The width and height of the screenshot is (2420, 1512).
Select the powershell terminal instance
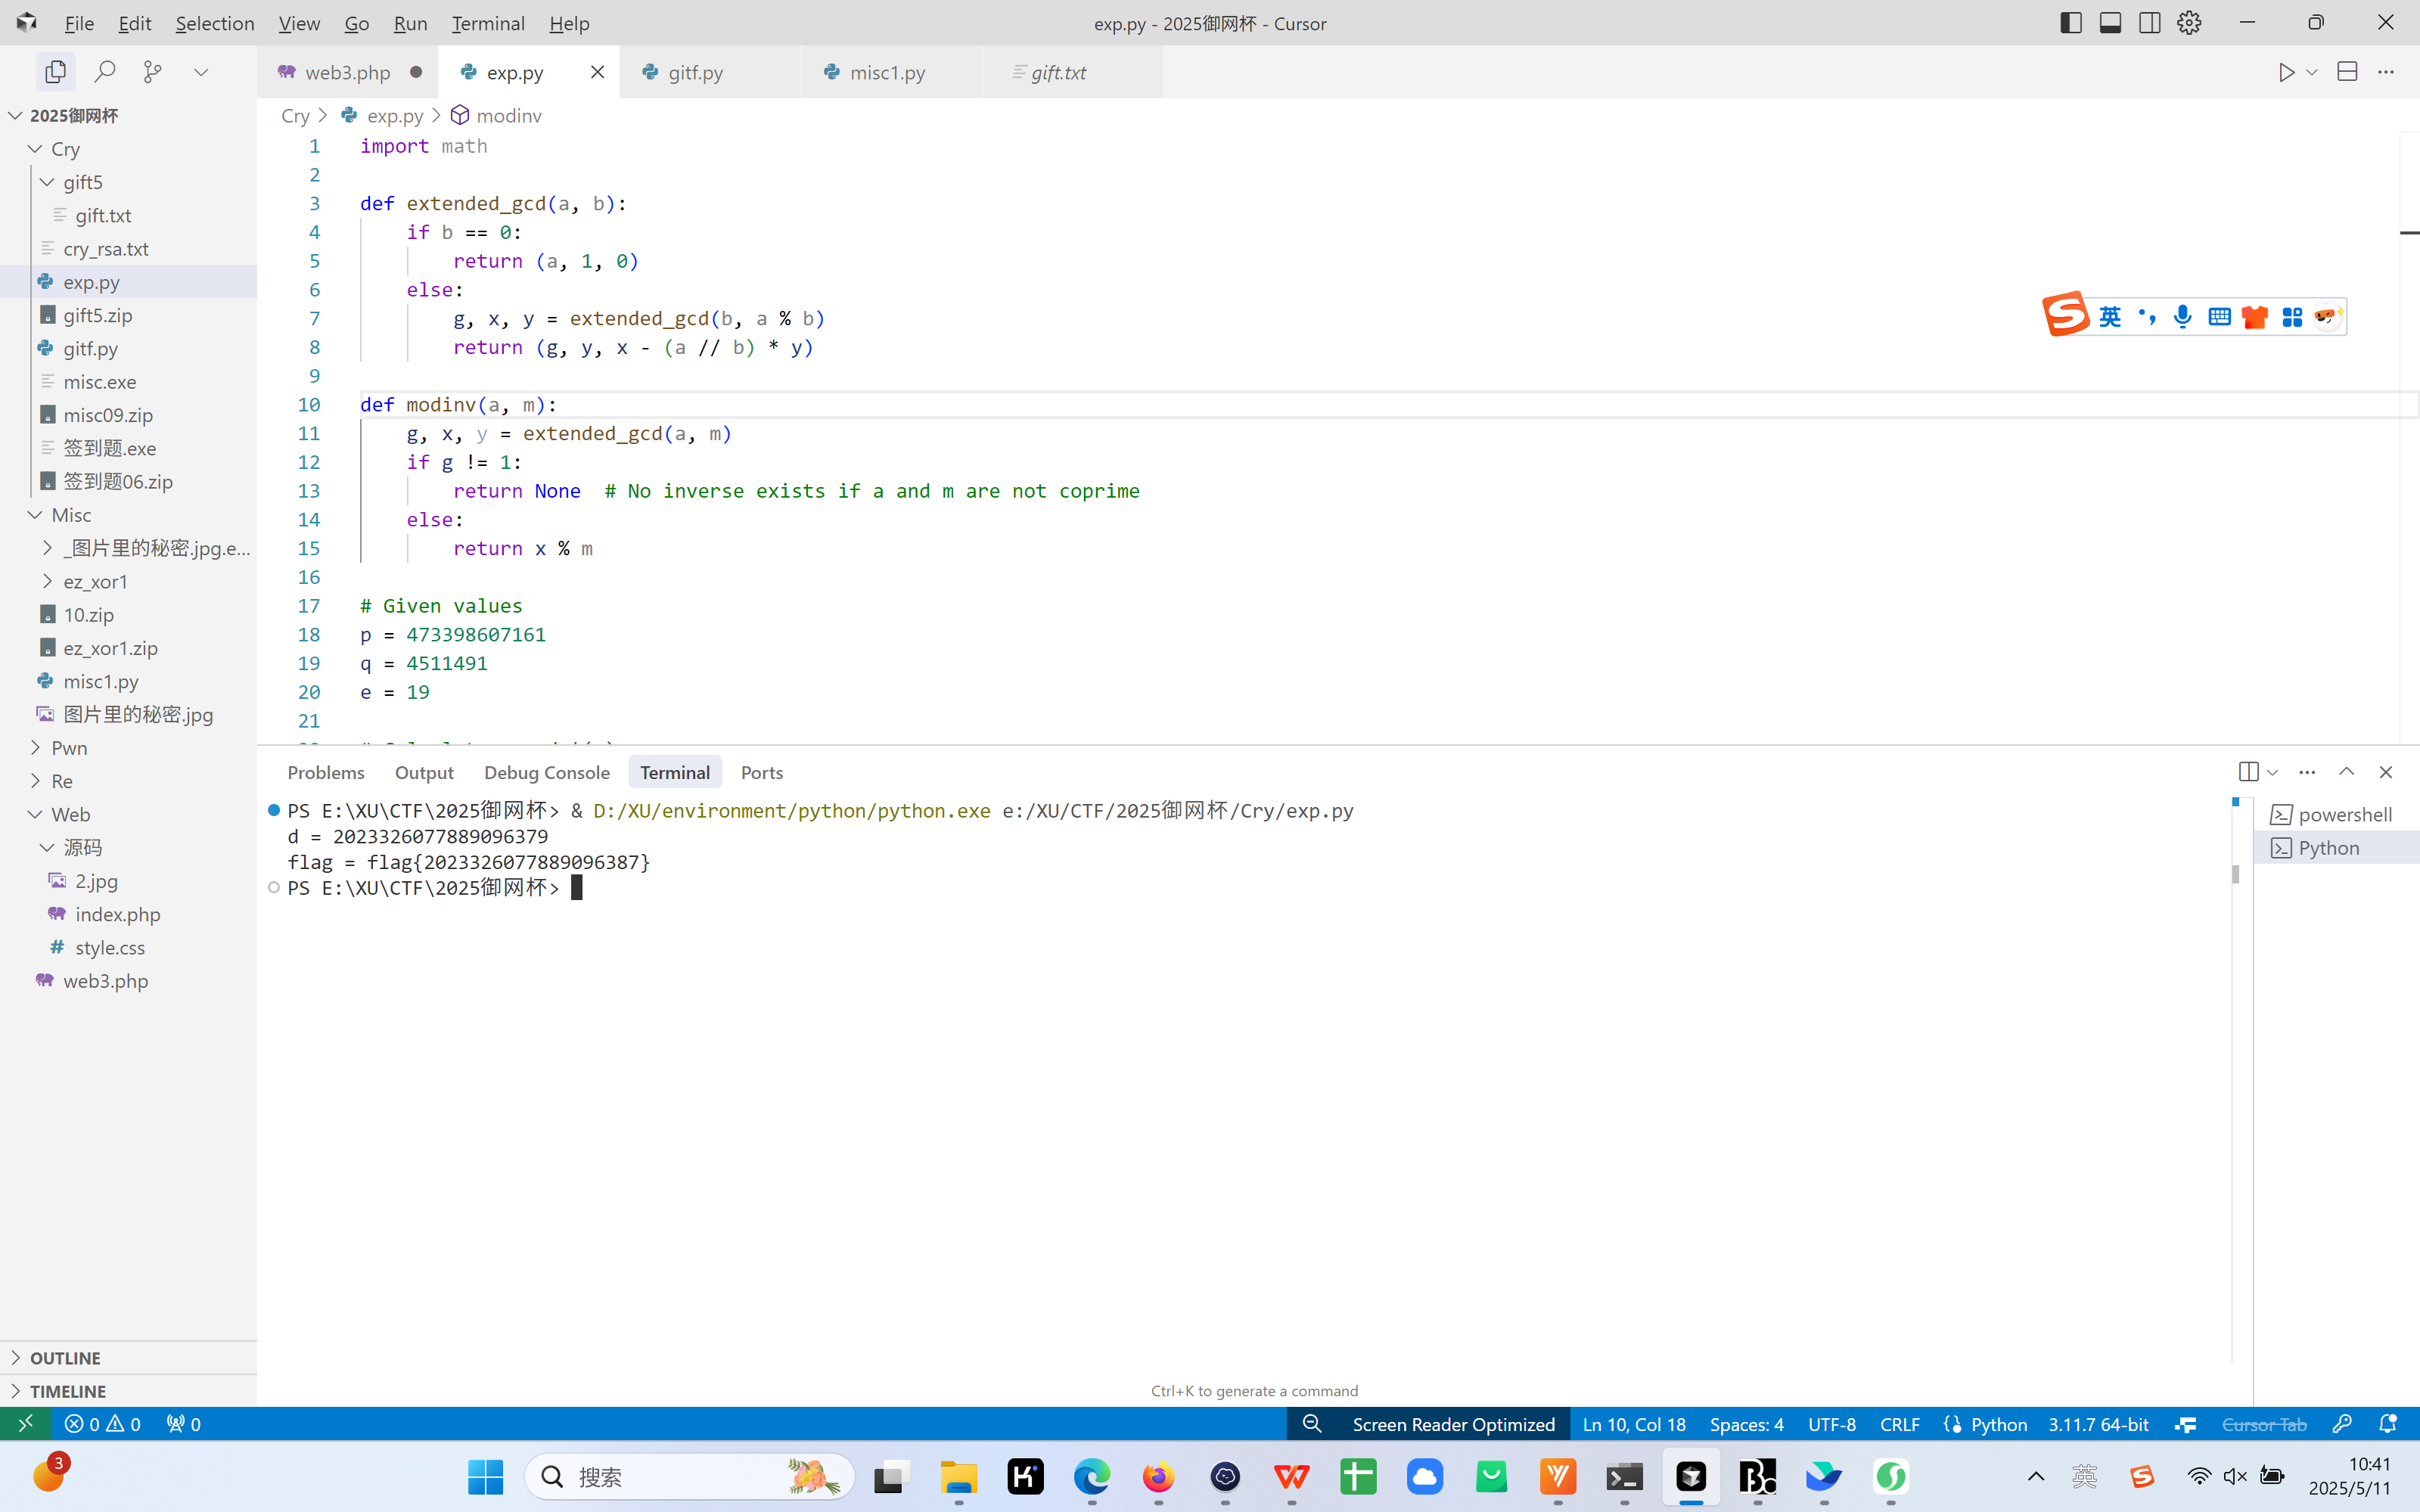[2336, 814]
